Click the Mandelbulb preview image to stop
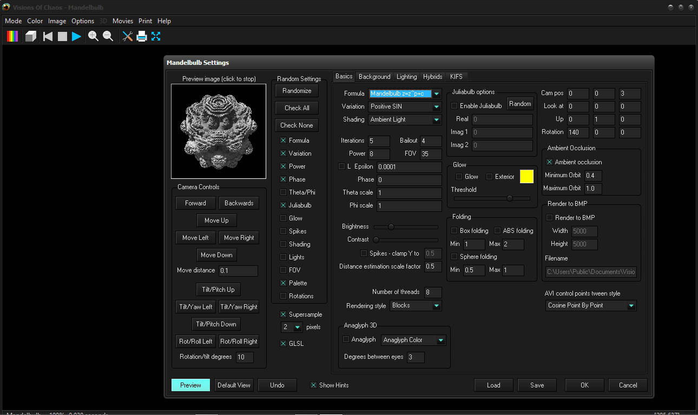This screenshot has width=698, height=415. (x=219, y=131)
